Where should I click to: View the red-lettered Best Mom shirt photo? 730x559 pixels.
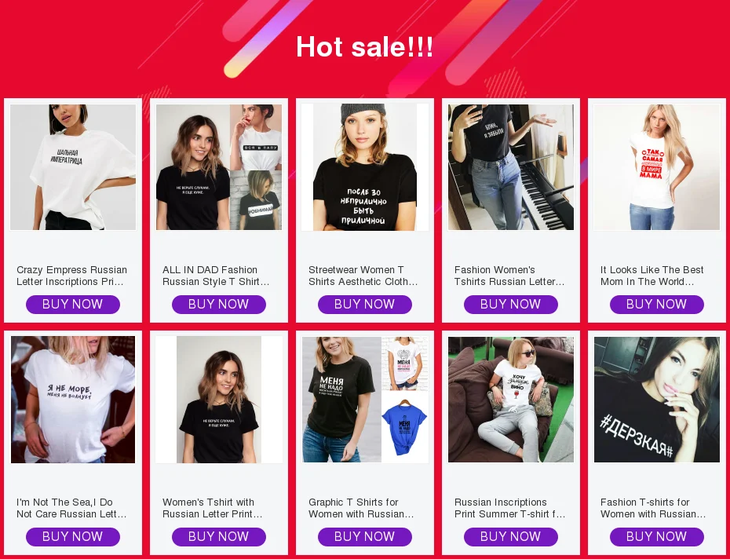[x=657, y=166]
